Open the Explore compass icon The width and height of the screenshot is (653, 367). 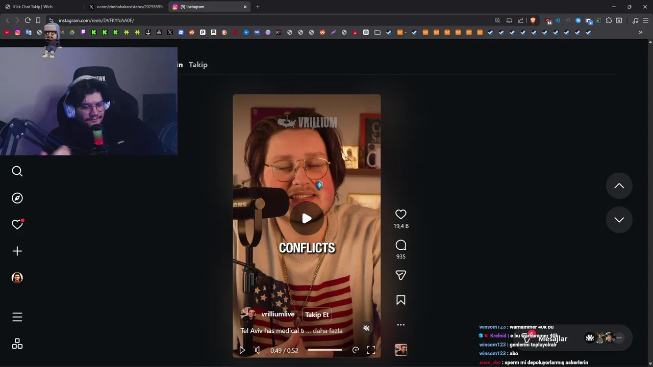17,198
